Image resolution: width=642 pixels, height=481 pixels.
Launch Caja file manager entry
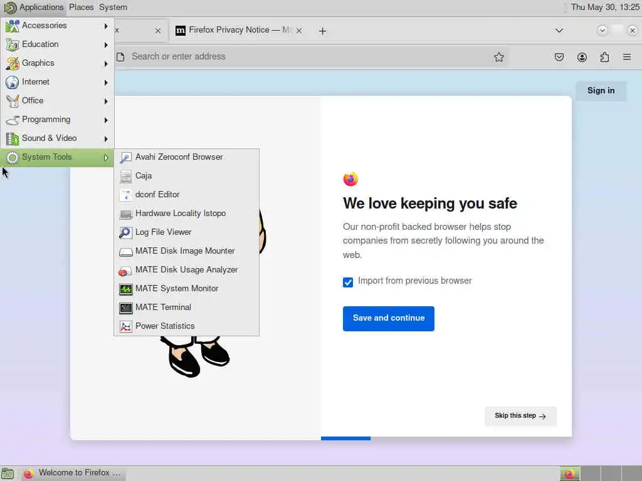pos(186,176)
